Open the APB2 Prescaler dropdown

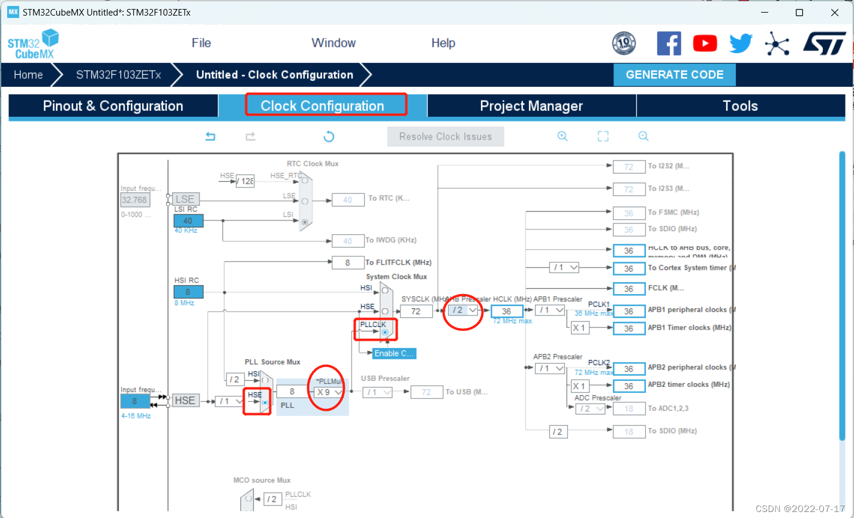point(550,368)
